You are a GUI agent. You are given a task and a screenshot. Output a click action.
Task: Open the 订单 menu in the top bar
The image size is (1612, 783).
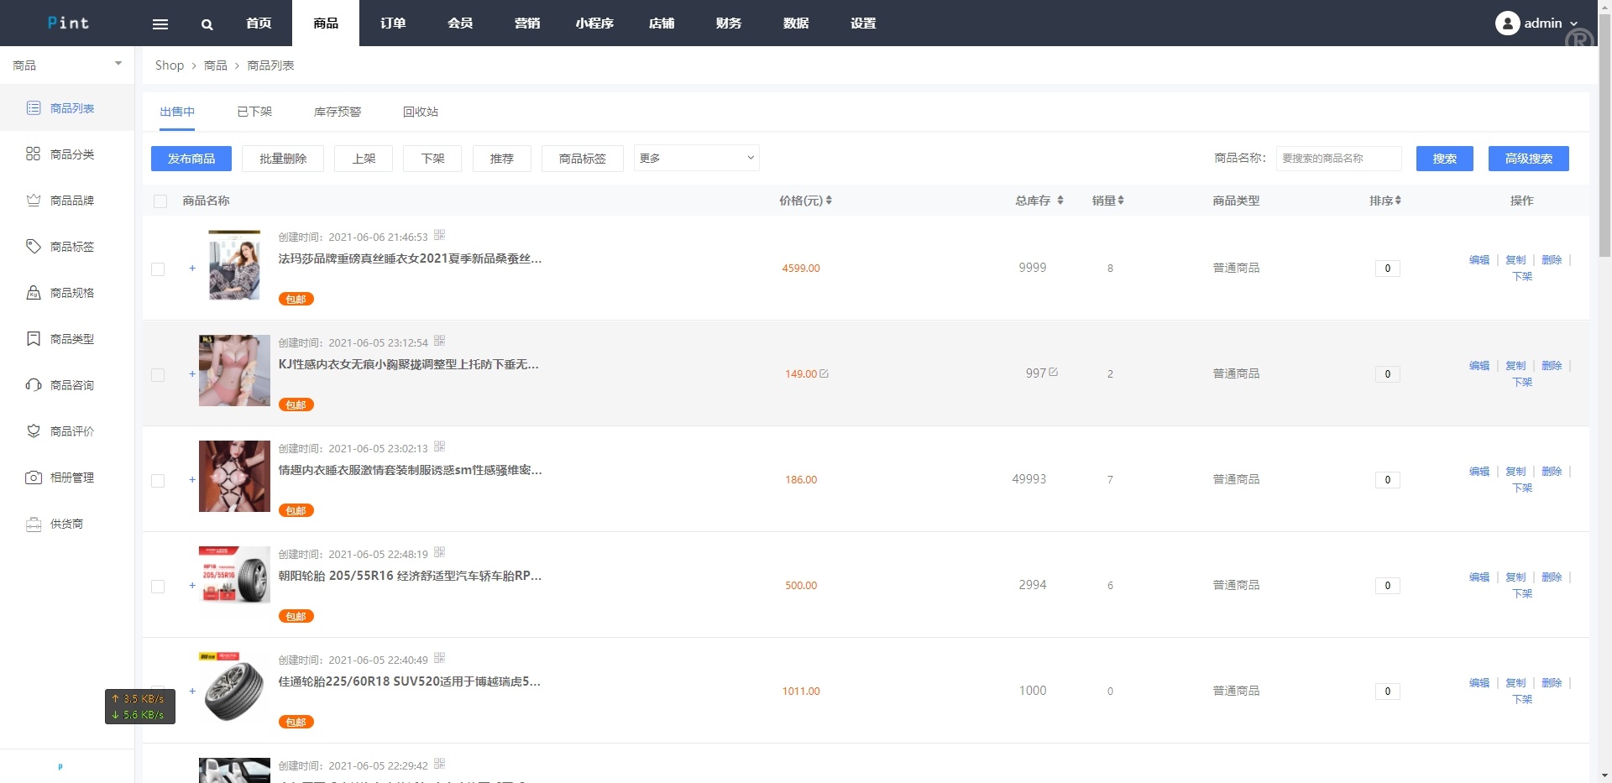pyautogui.click(x=392, y=23)
